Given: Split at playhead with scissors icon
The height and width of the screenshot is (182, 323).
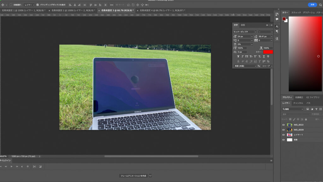Looking at the screenshot, I should [x=34, y=167].
